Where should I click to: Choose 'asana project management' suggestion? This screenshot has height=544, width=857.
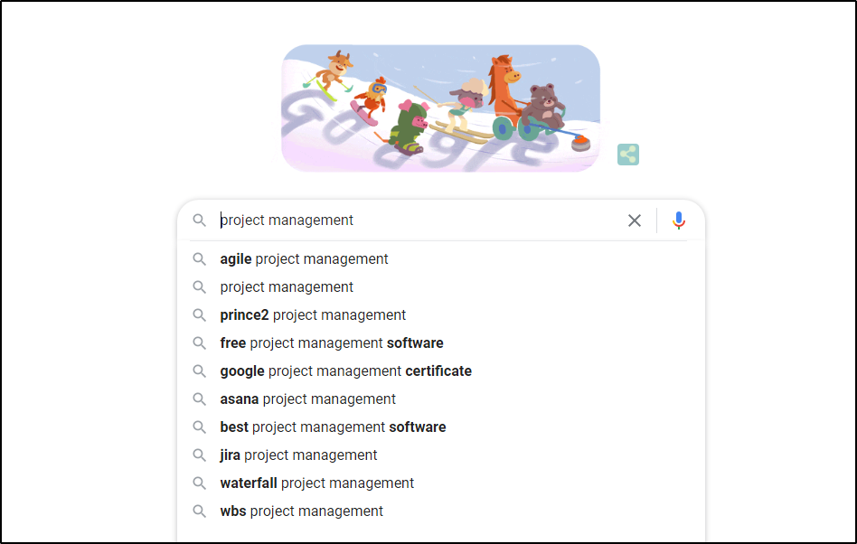[x=307, y=399]
